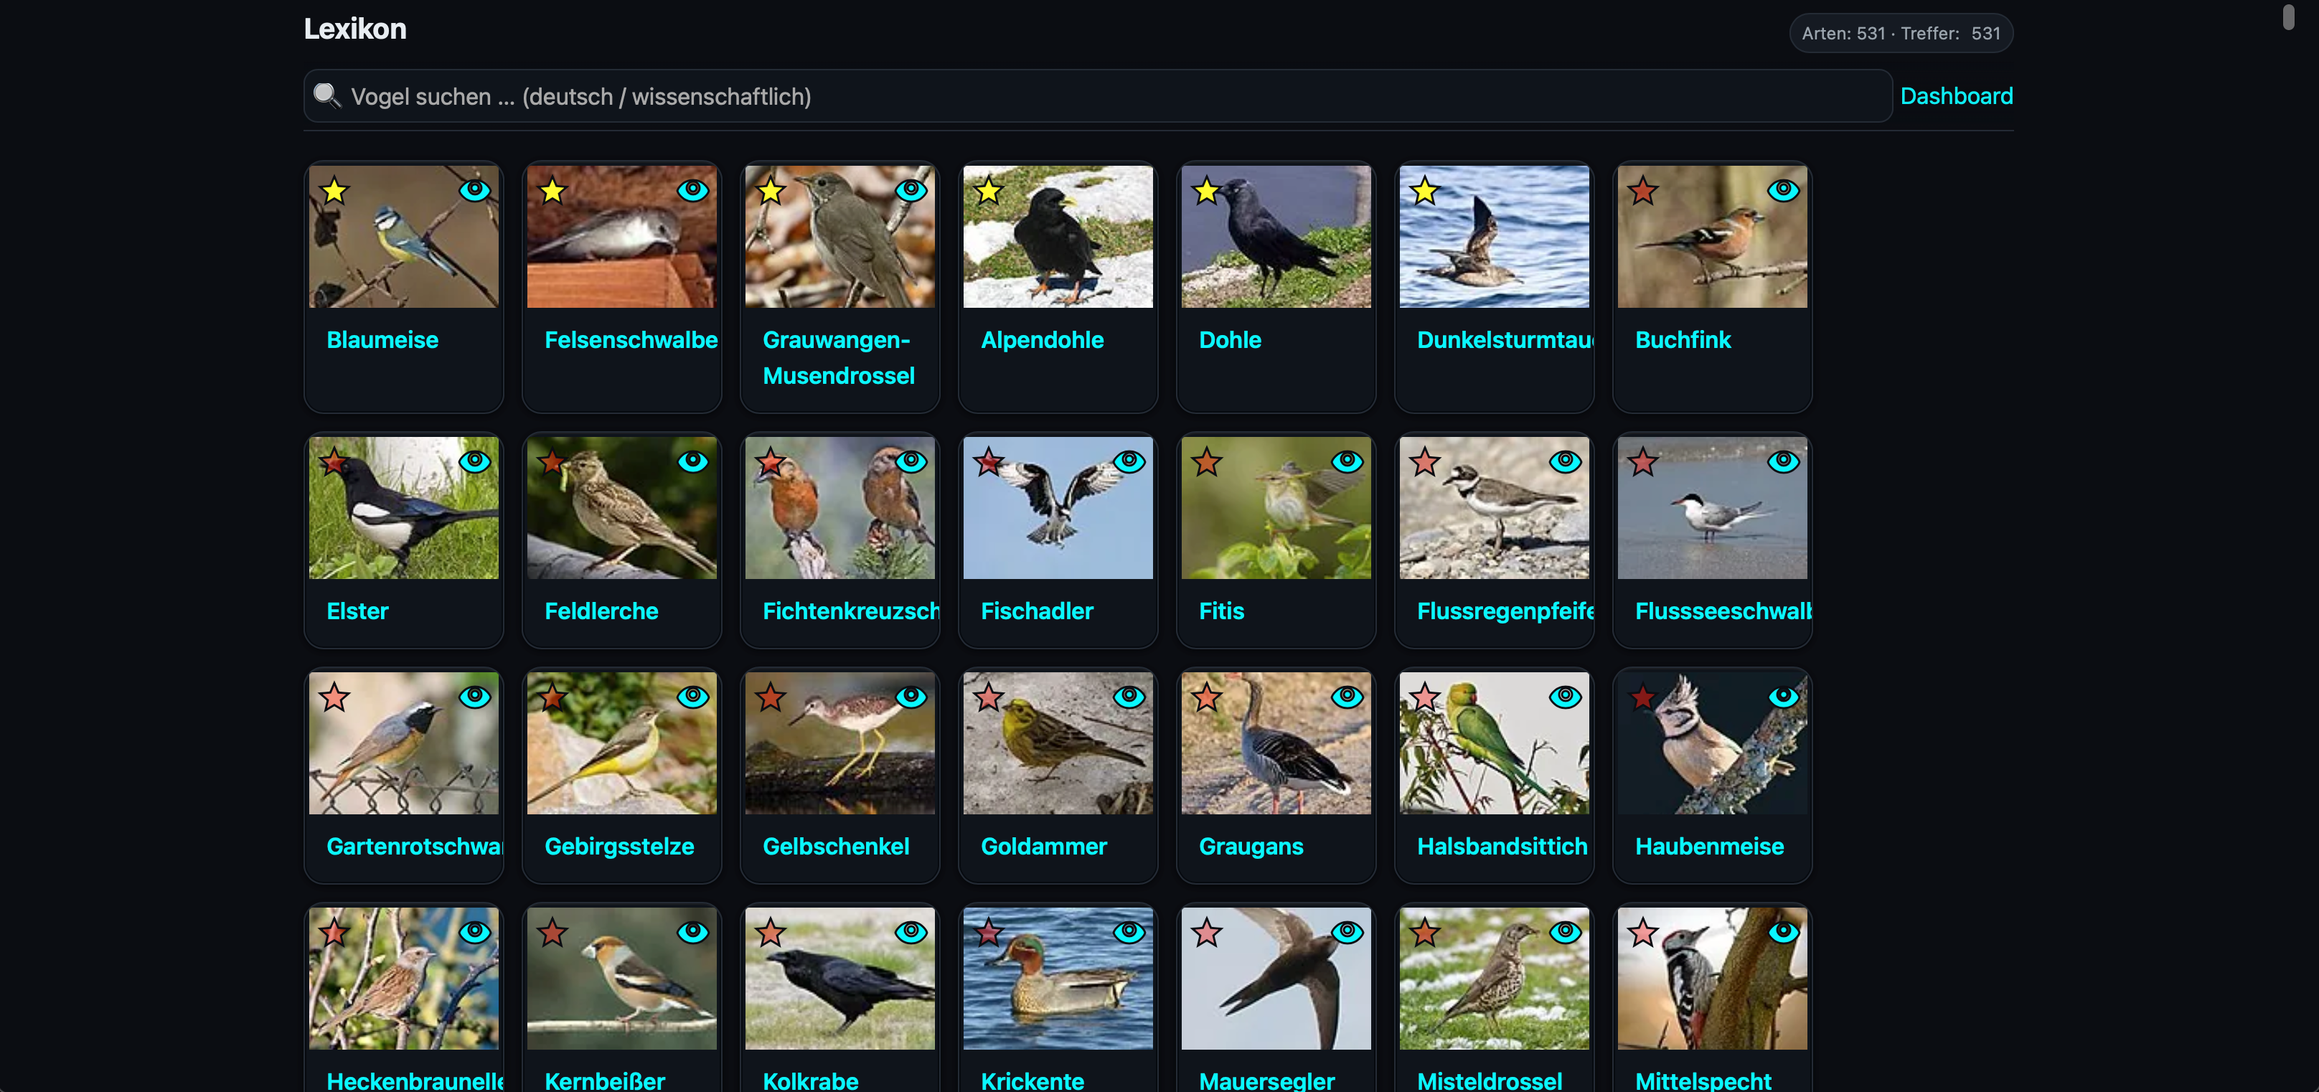Screen dimensions: 2319x1092
Task: Click the star icon on Buchfink card
Action: 1642,191
